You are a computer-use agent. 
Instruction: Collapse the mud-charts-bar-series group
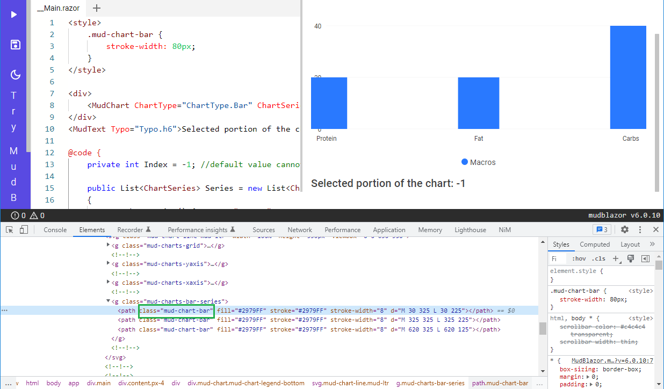click(x=109, y=301)
